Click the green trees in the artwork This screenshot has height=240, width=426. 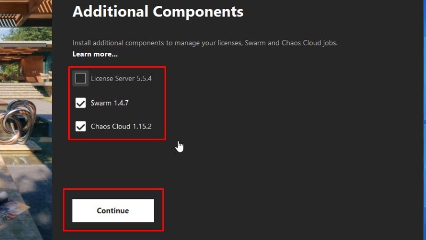point(29,34)
